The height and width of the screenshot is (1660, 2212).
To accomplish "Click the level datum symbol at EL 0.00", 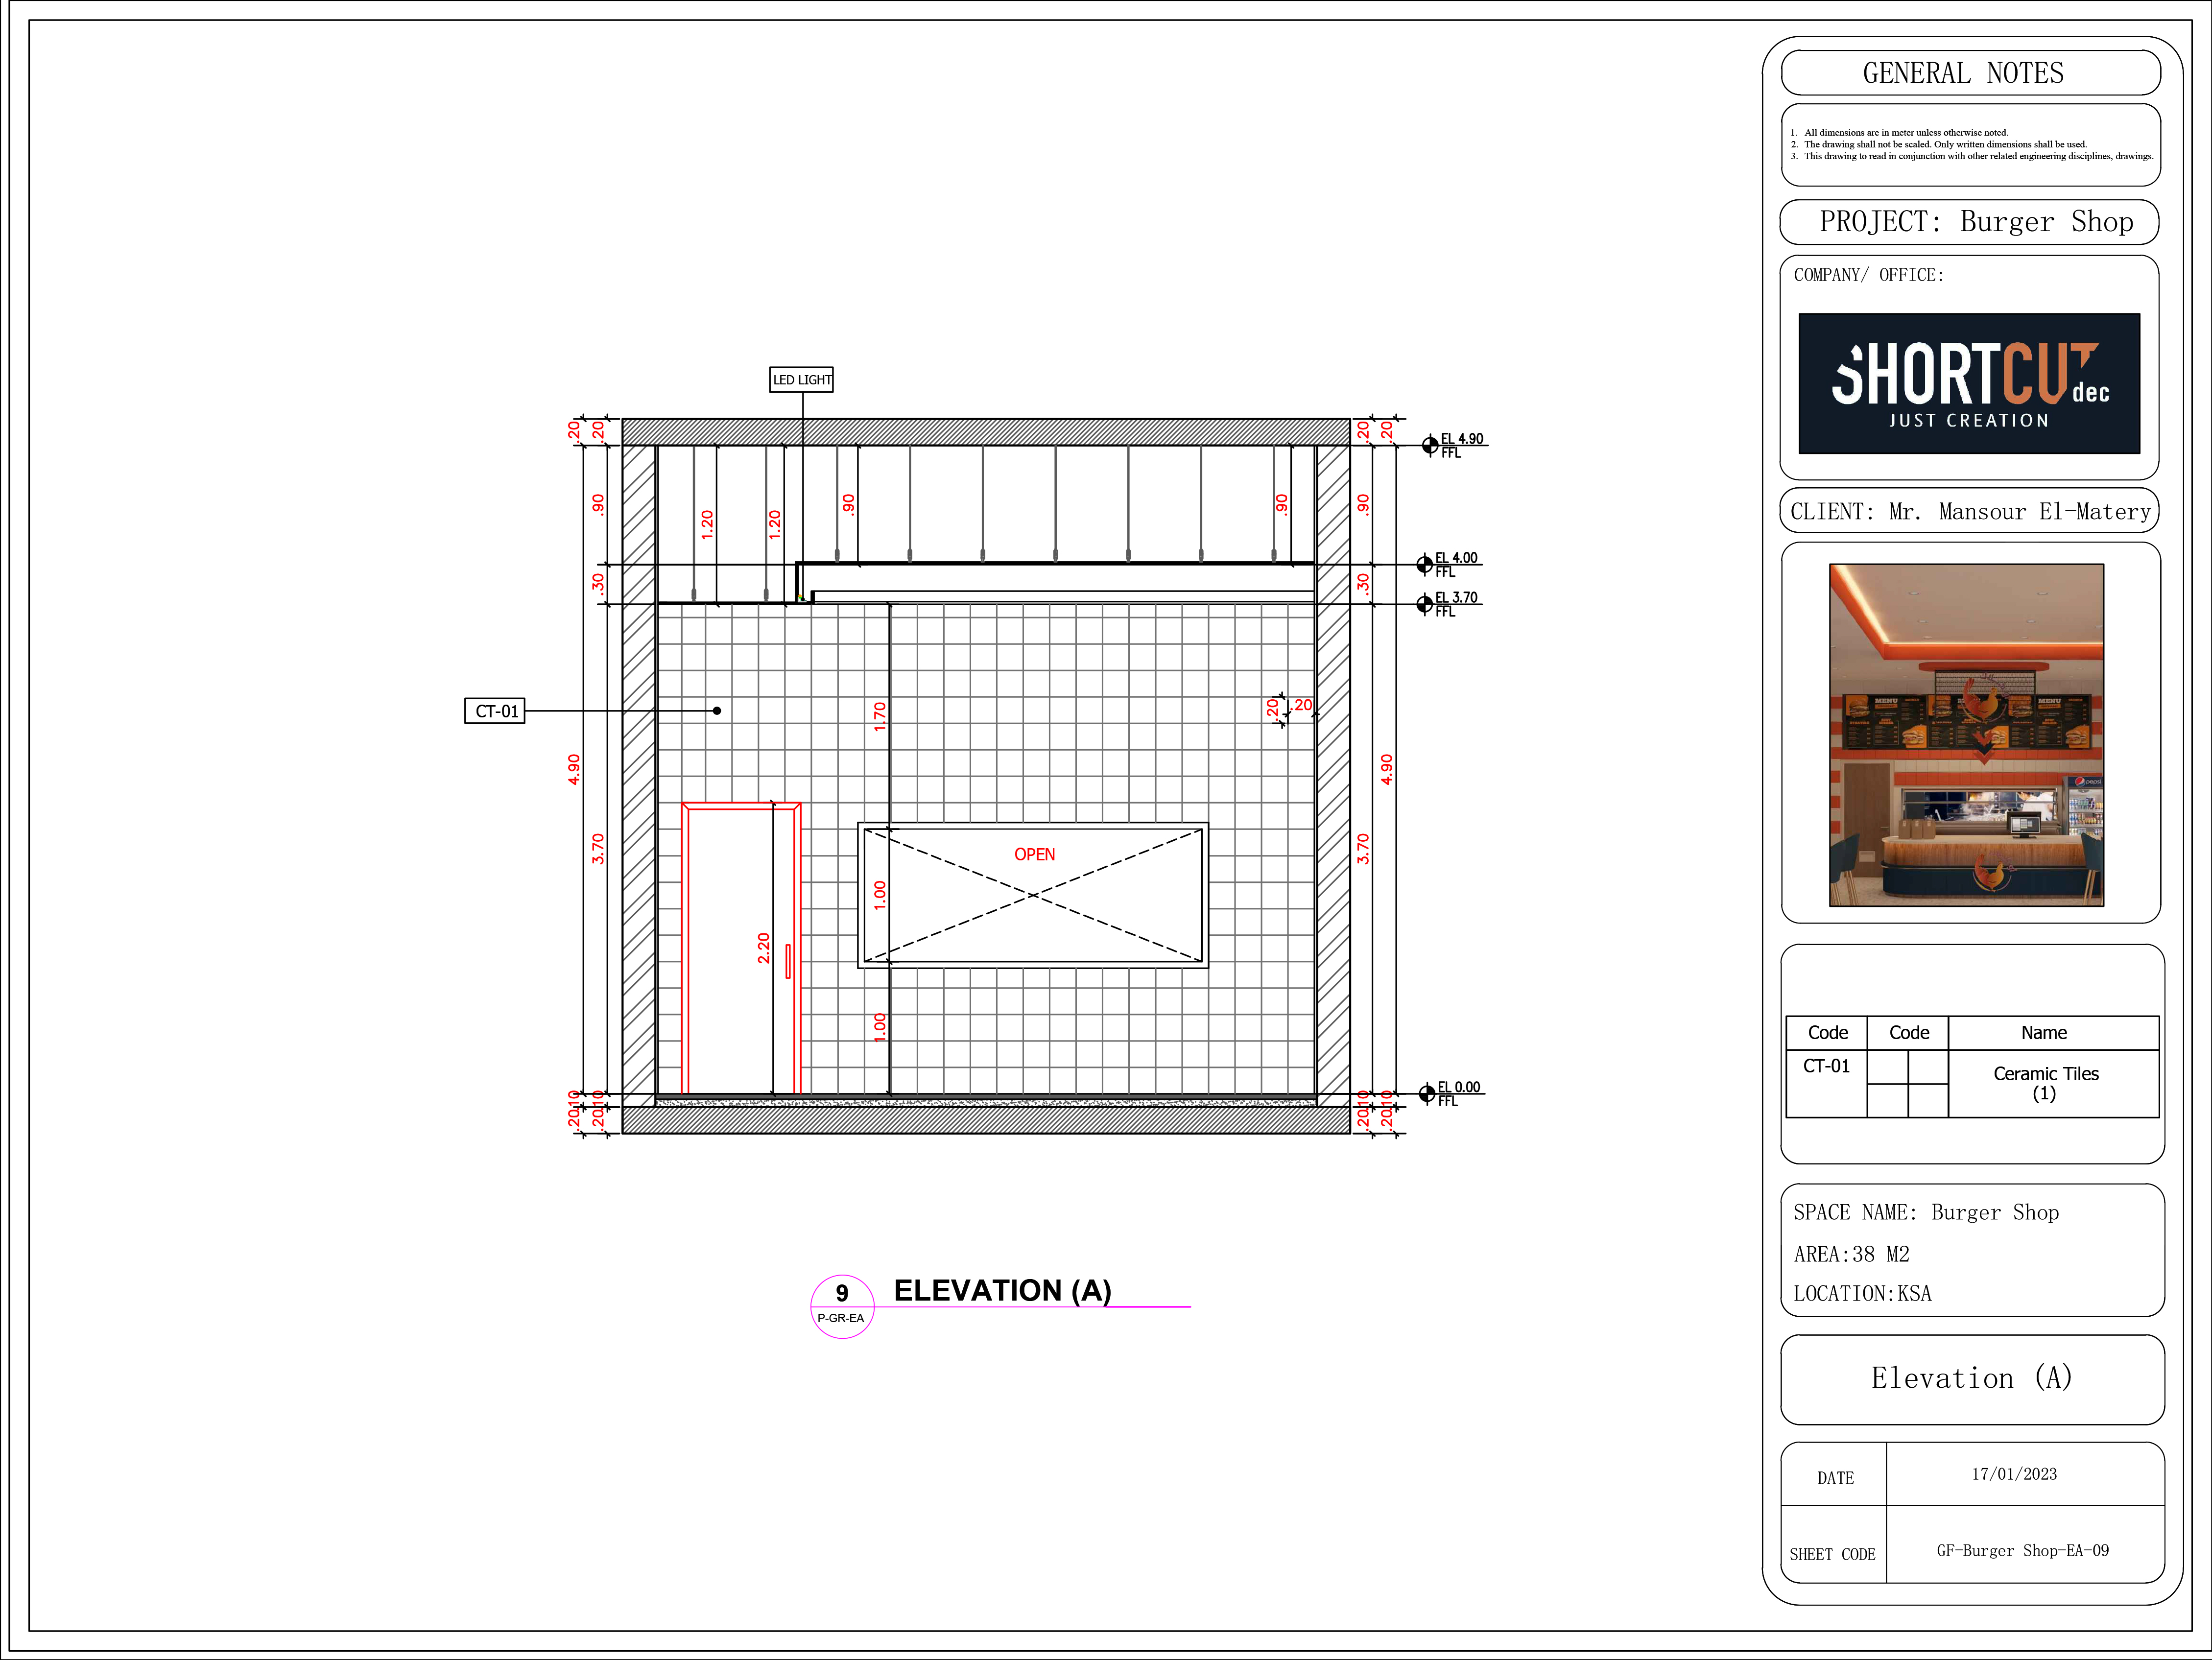I will (x=1427, y=1094).
